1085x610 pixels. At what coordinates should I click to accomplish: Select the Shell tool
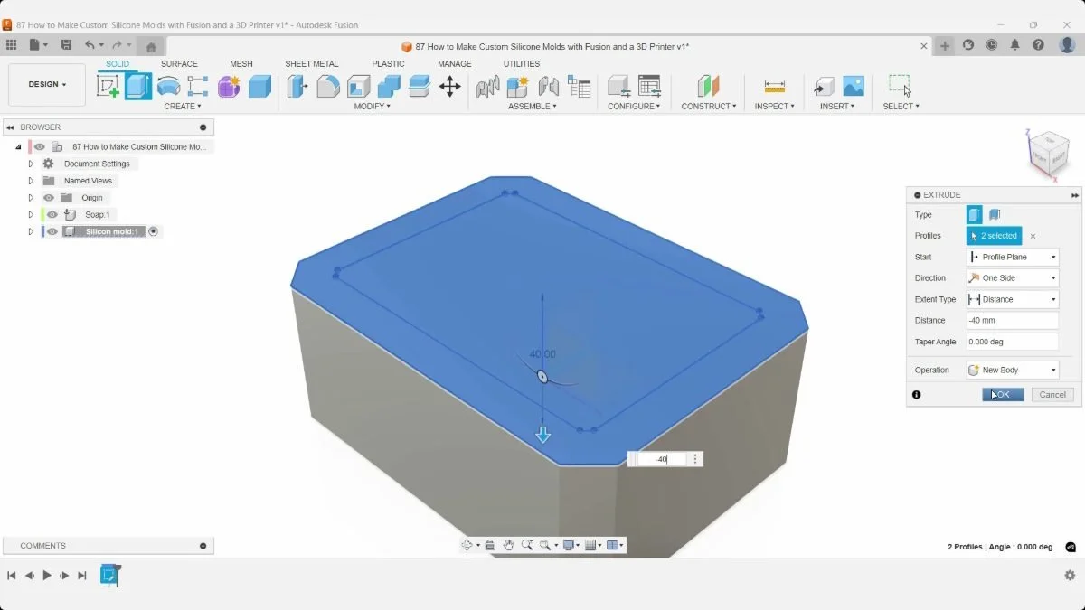coord(359,86)
